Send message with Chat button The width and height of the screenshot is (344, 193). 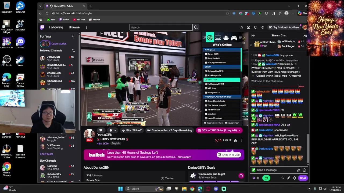(x=303, y=178)
